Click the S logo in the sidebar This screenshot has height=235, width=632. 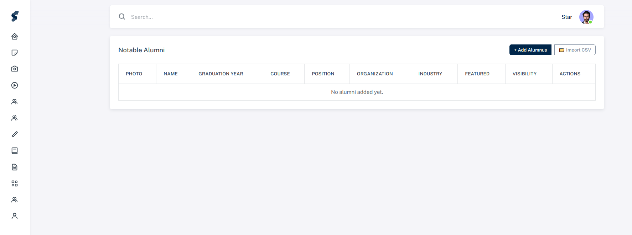[x=15, y=16]
